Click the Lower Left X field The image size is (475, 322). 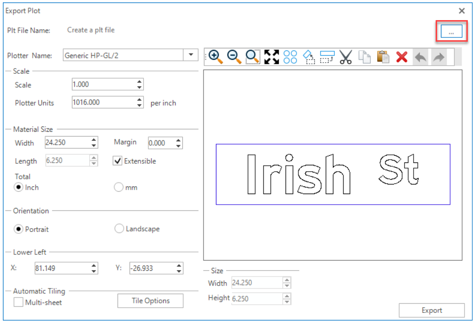tap(63, 268)
